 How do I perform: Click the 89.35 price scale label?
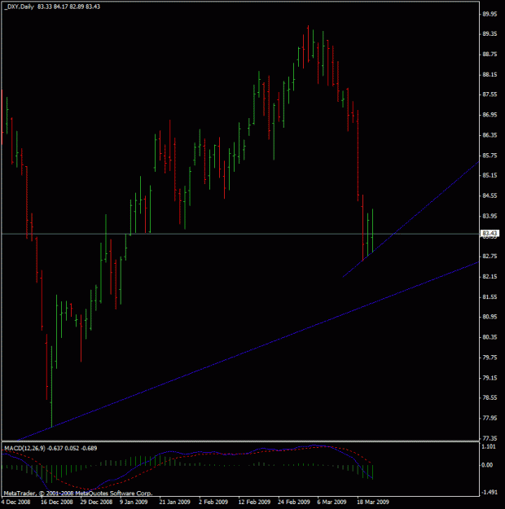[490, 34]
